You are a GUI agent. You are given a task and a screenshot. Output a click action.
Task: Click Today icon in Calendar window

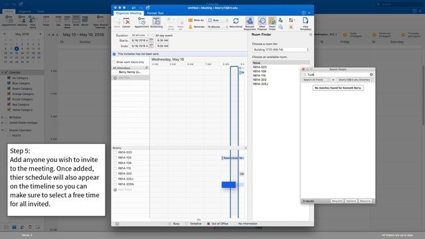46,19
